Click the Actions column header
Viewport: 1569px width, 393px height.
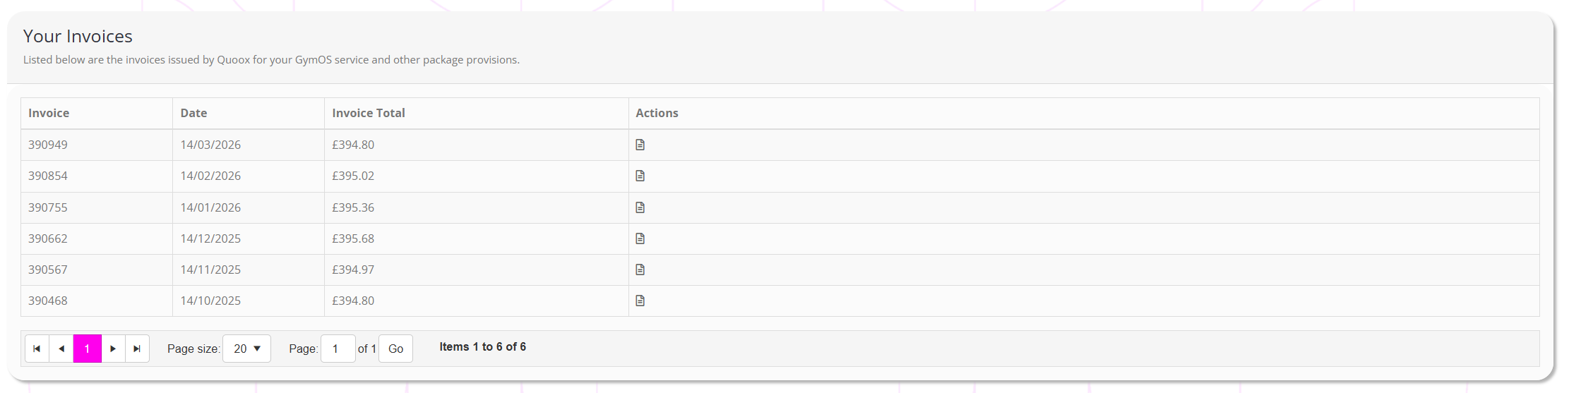point(657,113)
